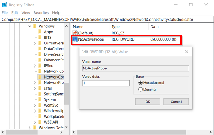Select the safer folder icon
The height and width of the screenshot is (135, 214).
(x=40, y=88)
